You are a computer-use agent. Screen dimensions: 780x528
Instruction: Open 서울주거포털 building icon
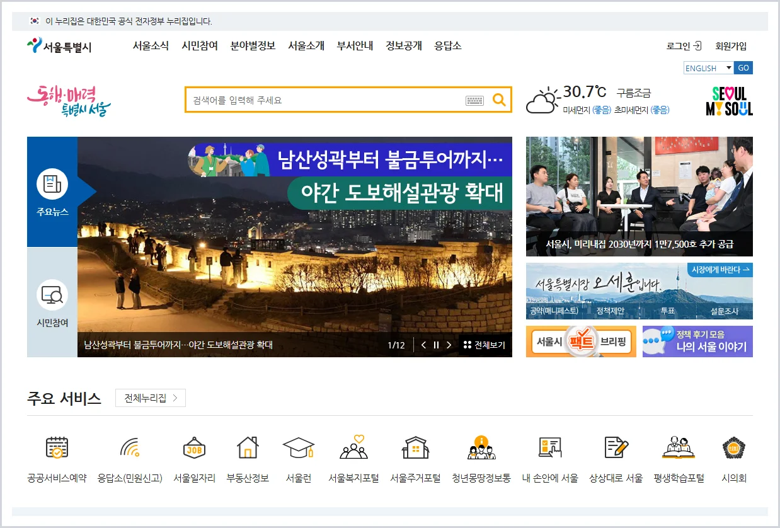tap(415, 447)
